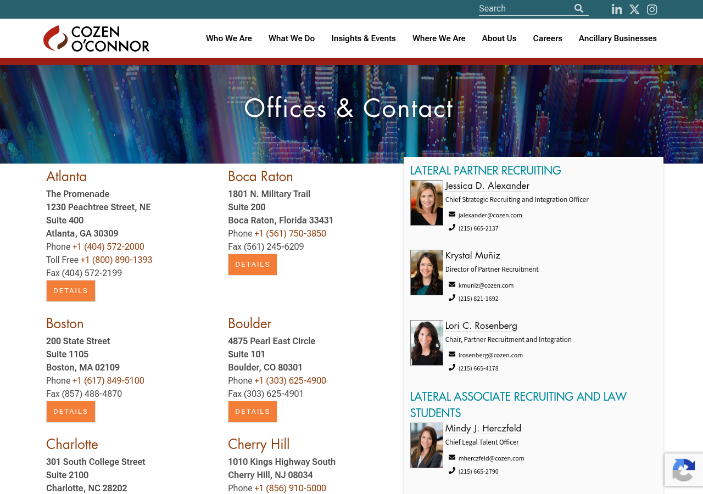Click envelope icon beside jalexander@cozen.com

pos(452,215)
